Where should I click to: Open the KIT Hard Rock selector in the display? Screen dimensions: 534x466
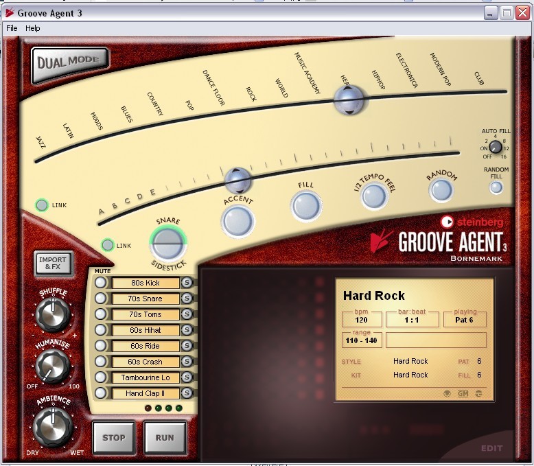(x=410, y=375)
